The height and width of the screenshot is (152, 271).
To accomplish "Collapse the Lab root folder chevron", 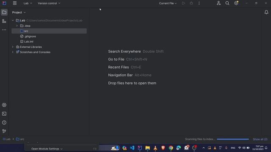I will tap(13, 20).
